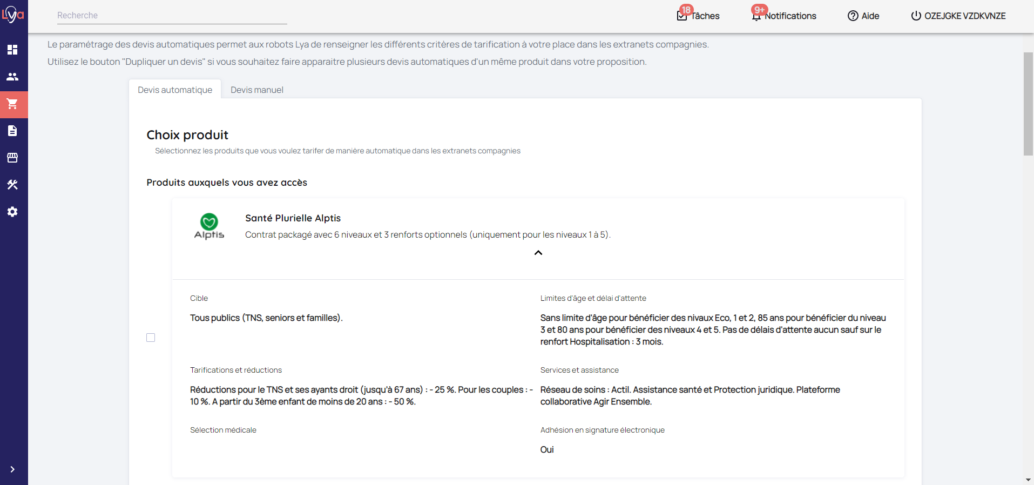Open the documents icon in sidebar
The image size is (1034, 485).
coord(12,131)
